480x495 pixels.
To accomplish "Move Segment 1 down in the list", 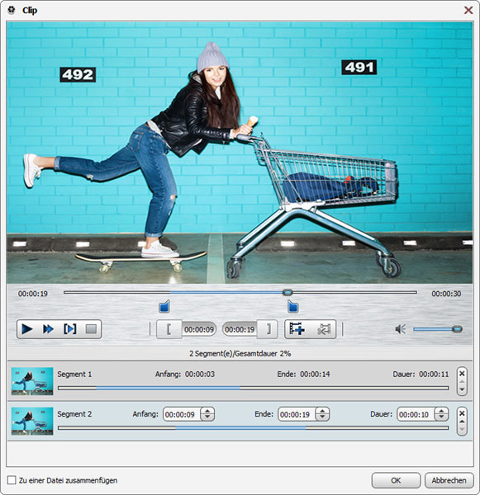I will pyautogui.click(x=462, y=389).
